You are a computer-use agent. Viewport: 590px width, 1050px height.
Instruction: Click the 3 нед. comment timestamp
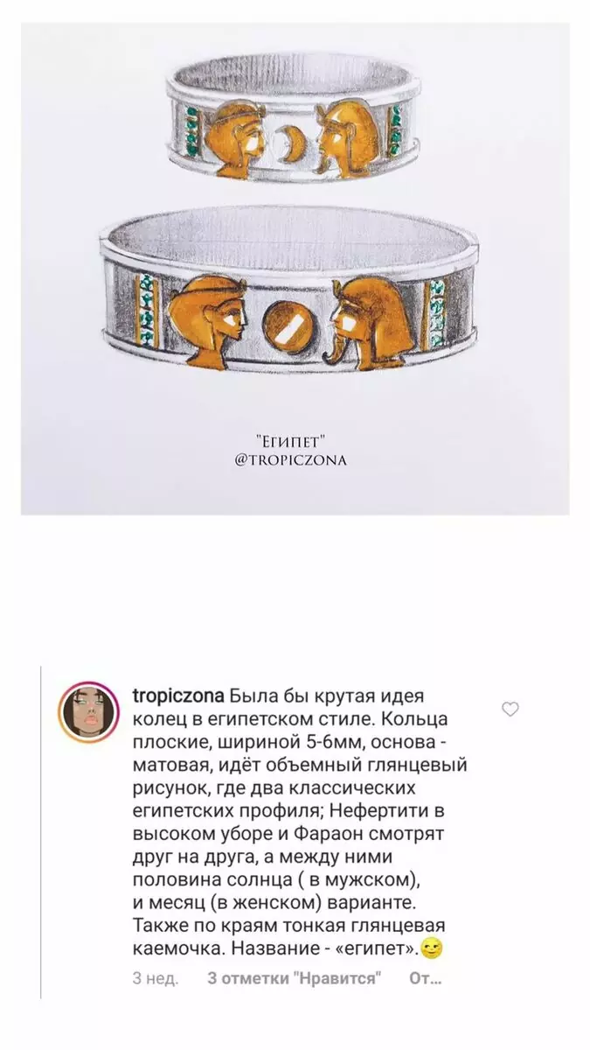click(156, 978)
